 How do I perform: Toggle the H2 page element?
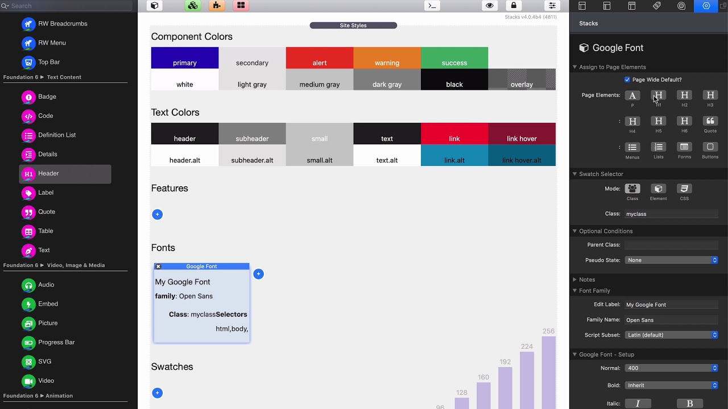coord(684,95)
